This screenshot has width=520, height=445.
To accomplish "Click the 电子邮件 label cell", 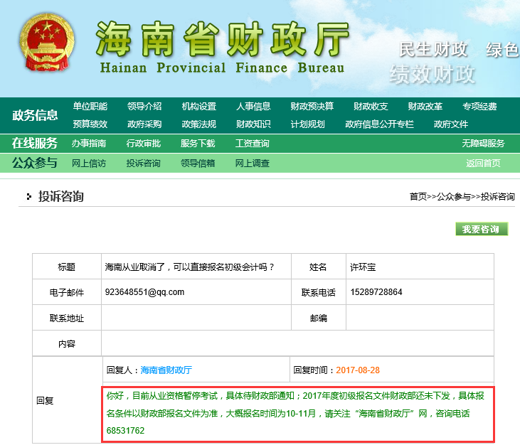I will [x=67, y=292].
